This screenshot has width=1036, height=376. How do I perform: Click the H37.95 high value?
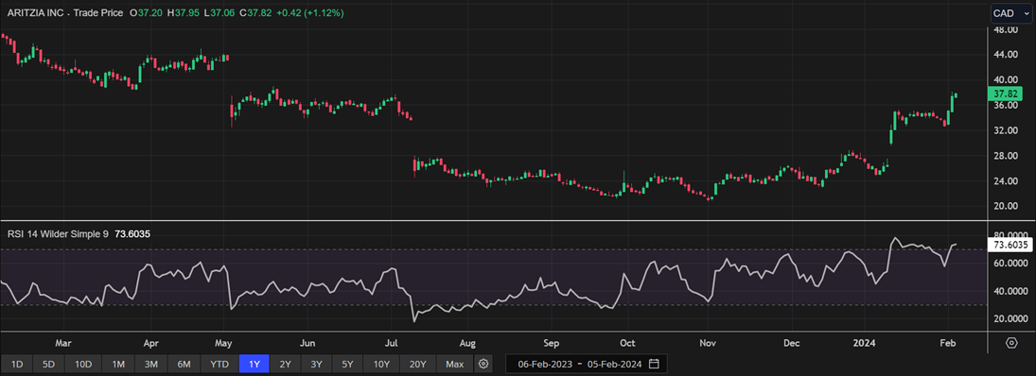pyautogui.click(x=184, y=13)
